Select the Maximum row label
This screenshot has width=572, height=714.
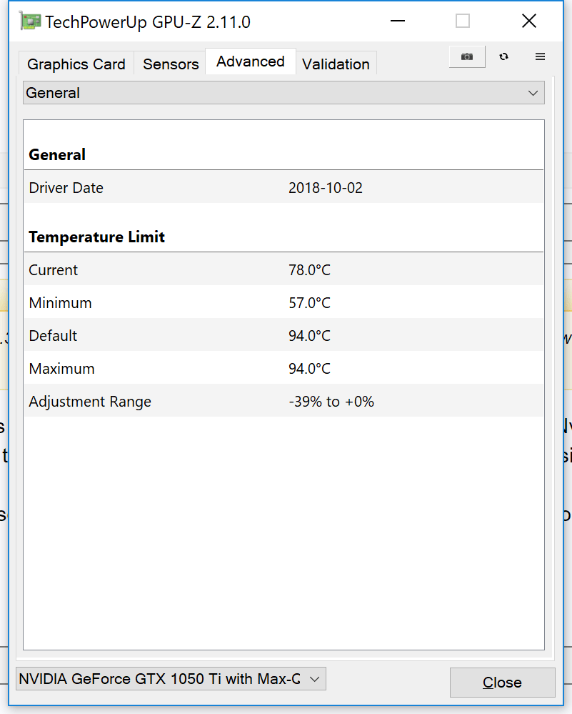pyautogui.click(x=61, y=368)
